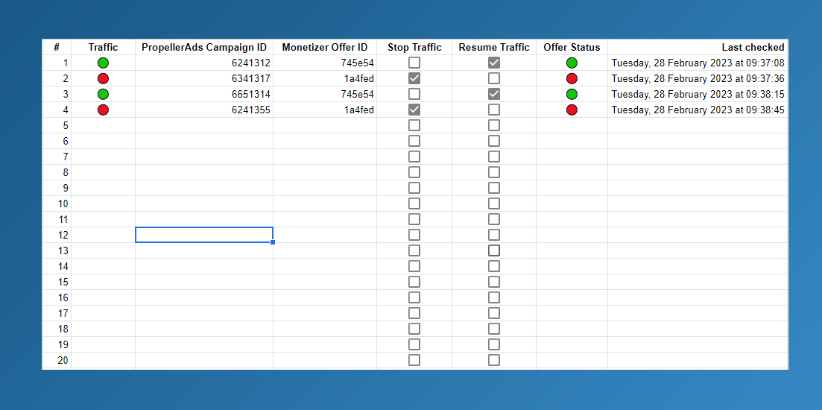Click the green Traffic indicator in row 3
This screenshot has width=822, height=410.
[x=104, y=95]
